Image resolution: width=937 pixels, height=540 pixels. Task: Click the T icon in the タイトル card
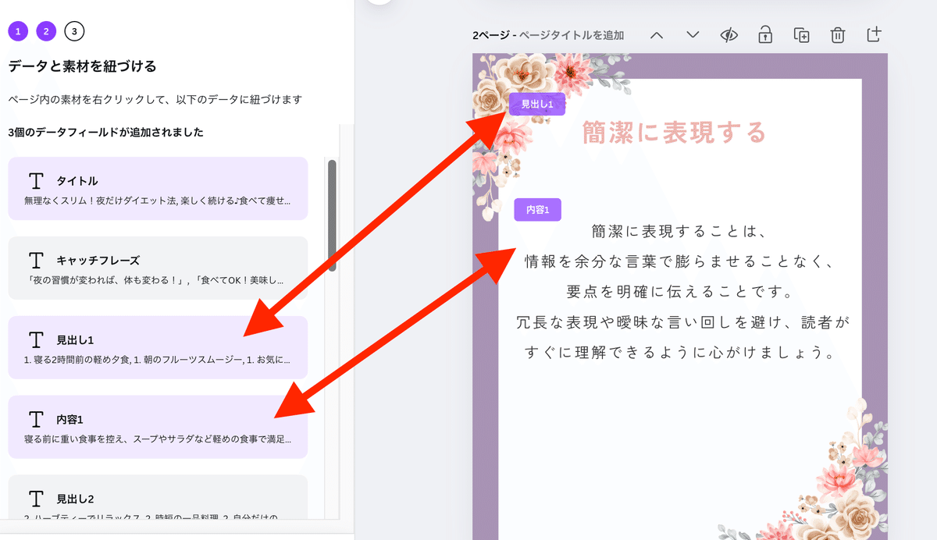tap(35, 181)
